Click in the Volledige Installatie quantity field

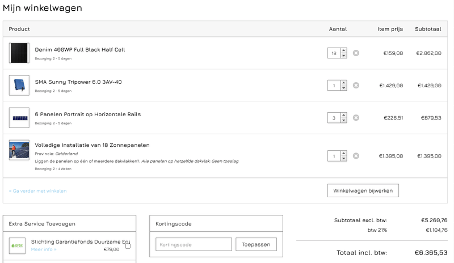coord(334,156)
